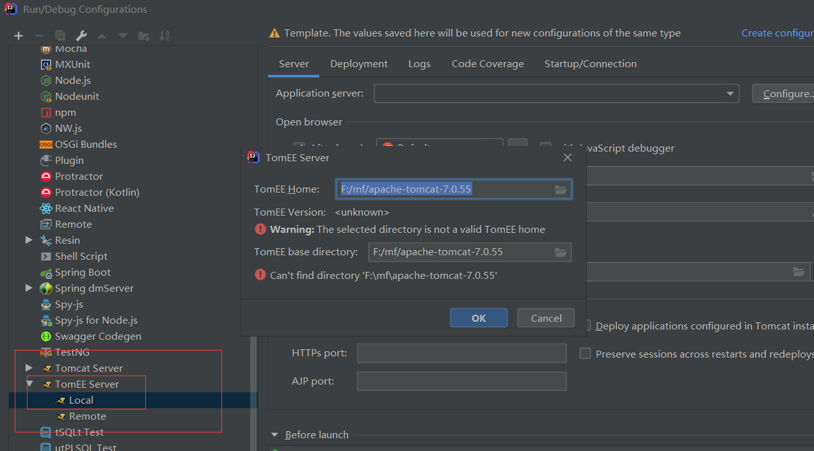Expand the Tomcat Server tree node
This screenshot has height=451, width=814.
[28, 368]
